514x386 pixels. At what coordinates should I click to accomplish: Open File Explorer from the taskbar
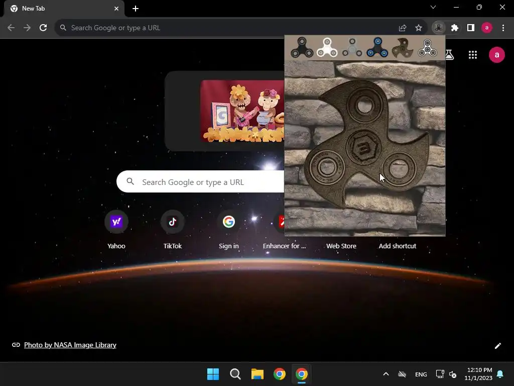point(258,374)
